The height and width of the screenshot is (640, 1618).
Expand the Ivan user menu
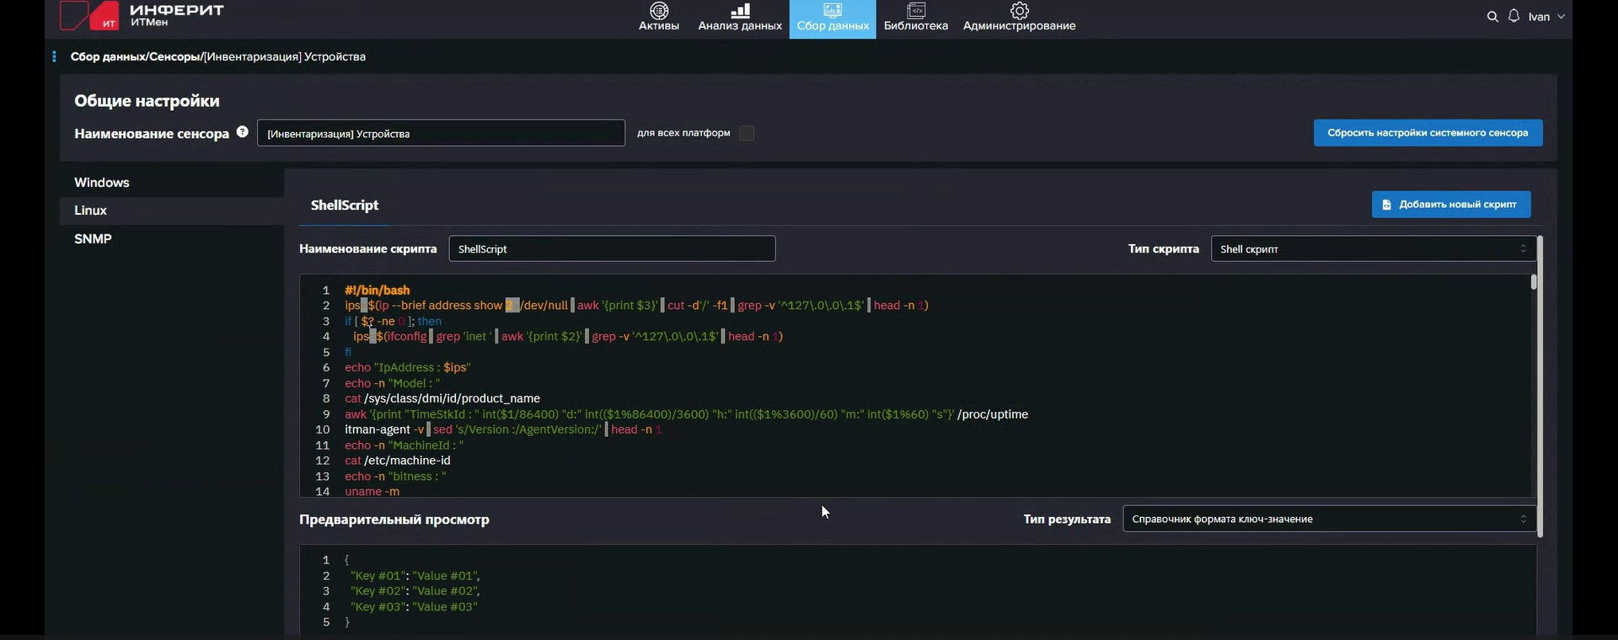(1546, 17)
